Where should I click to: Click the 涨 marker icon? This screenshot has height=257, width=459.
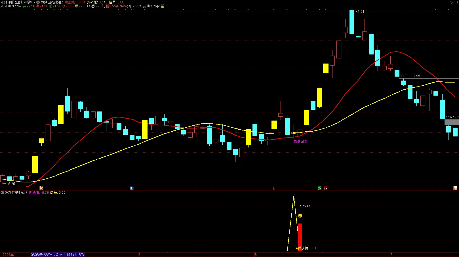click(325, 188)
